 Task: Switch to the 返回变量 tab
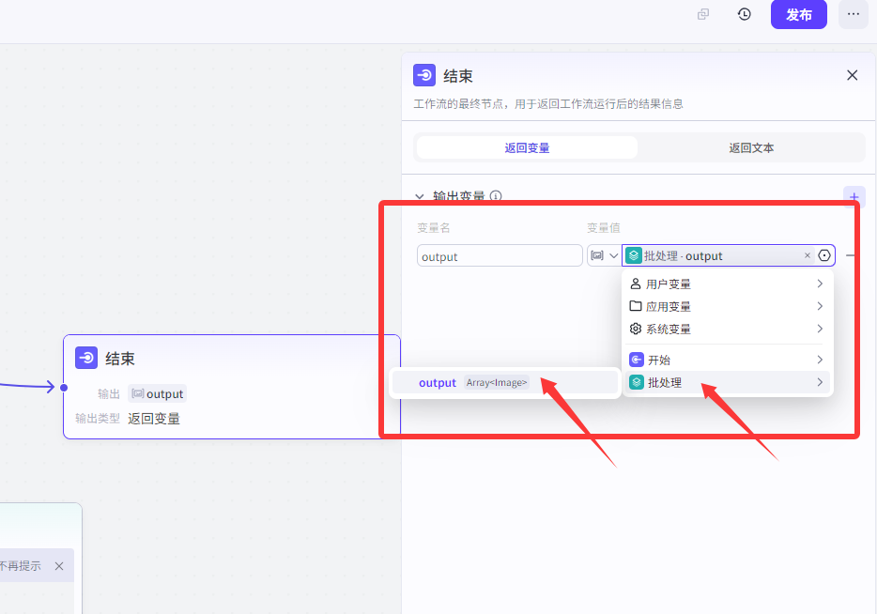click(x=527, y=147)
